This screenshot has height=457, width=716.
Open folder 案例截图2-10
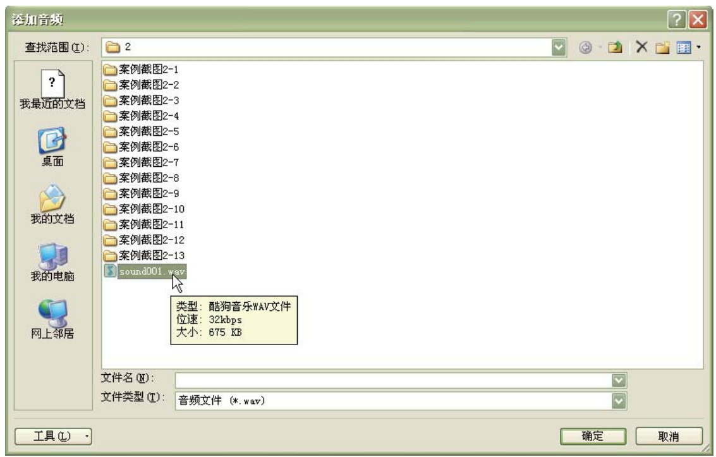coord(144,209)
